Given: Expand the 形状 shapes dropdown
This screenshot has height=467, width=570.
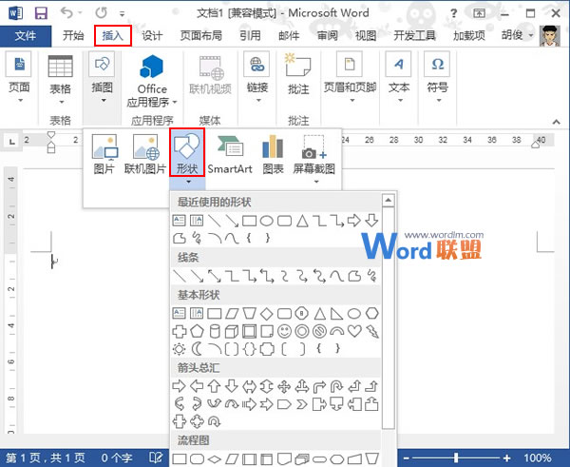Looking at the screenshot, I should (188, 182).
